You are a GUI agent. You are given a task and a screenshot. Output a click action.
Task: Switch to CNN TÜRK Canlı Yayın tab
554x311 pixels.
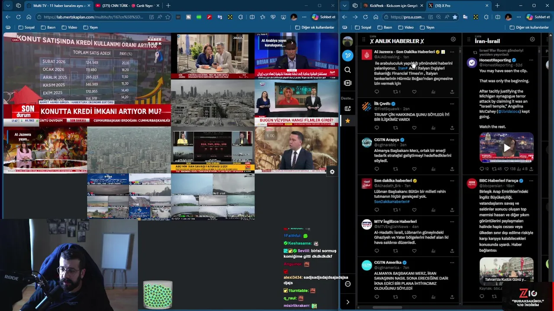[x=127, y=6]
